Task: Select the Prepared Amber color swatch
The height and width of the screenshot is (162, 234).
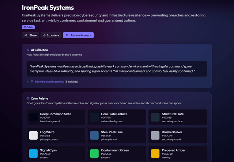Action: point(155,153)
